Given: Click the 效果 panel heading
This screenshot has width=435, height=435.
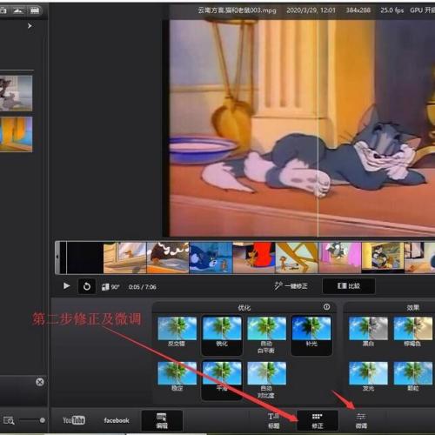Looking at the screenshot, I should pyautogui.click(x=412, y=307).
